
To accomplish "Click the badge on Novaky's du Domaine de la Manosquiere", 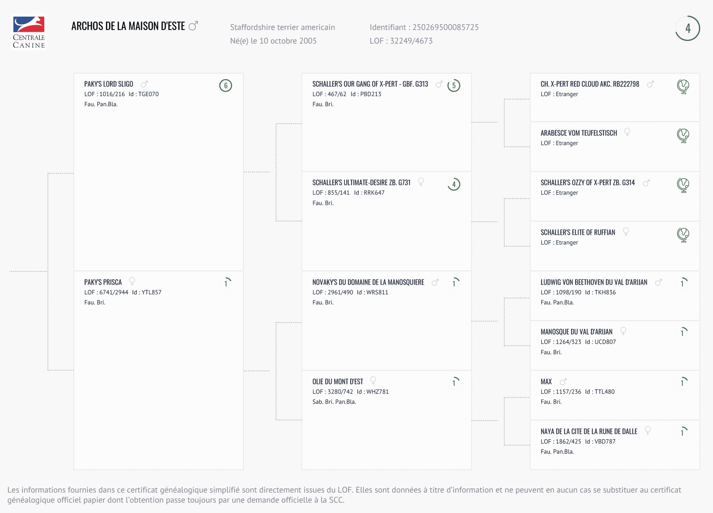I will 454,283.
